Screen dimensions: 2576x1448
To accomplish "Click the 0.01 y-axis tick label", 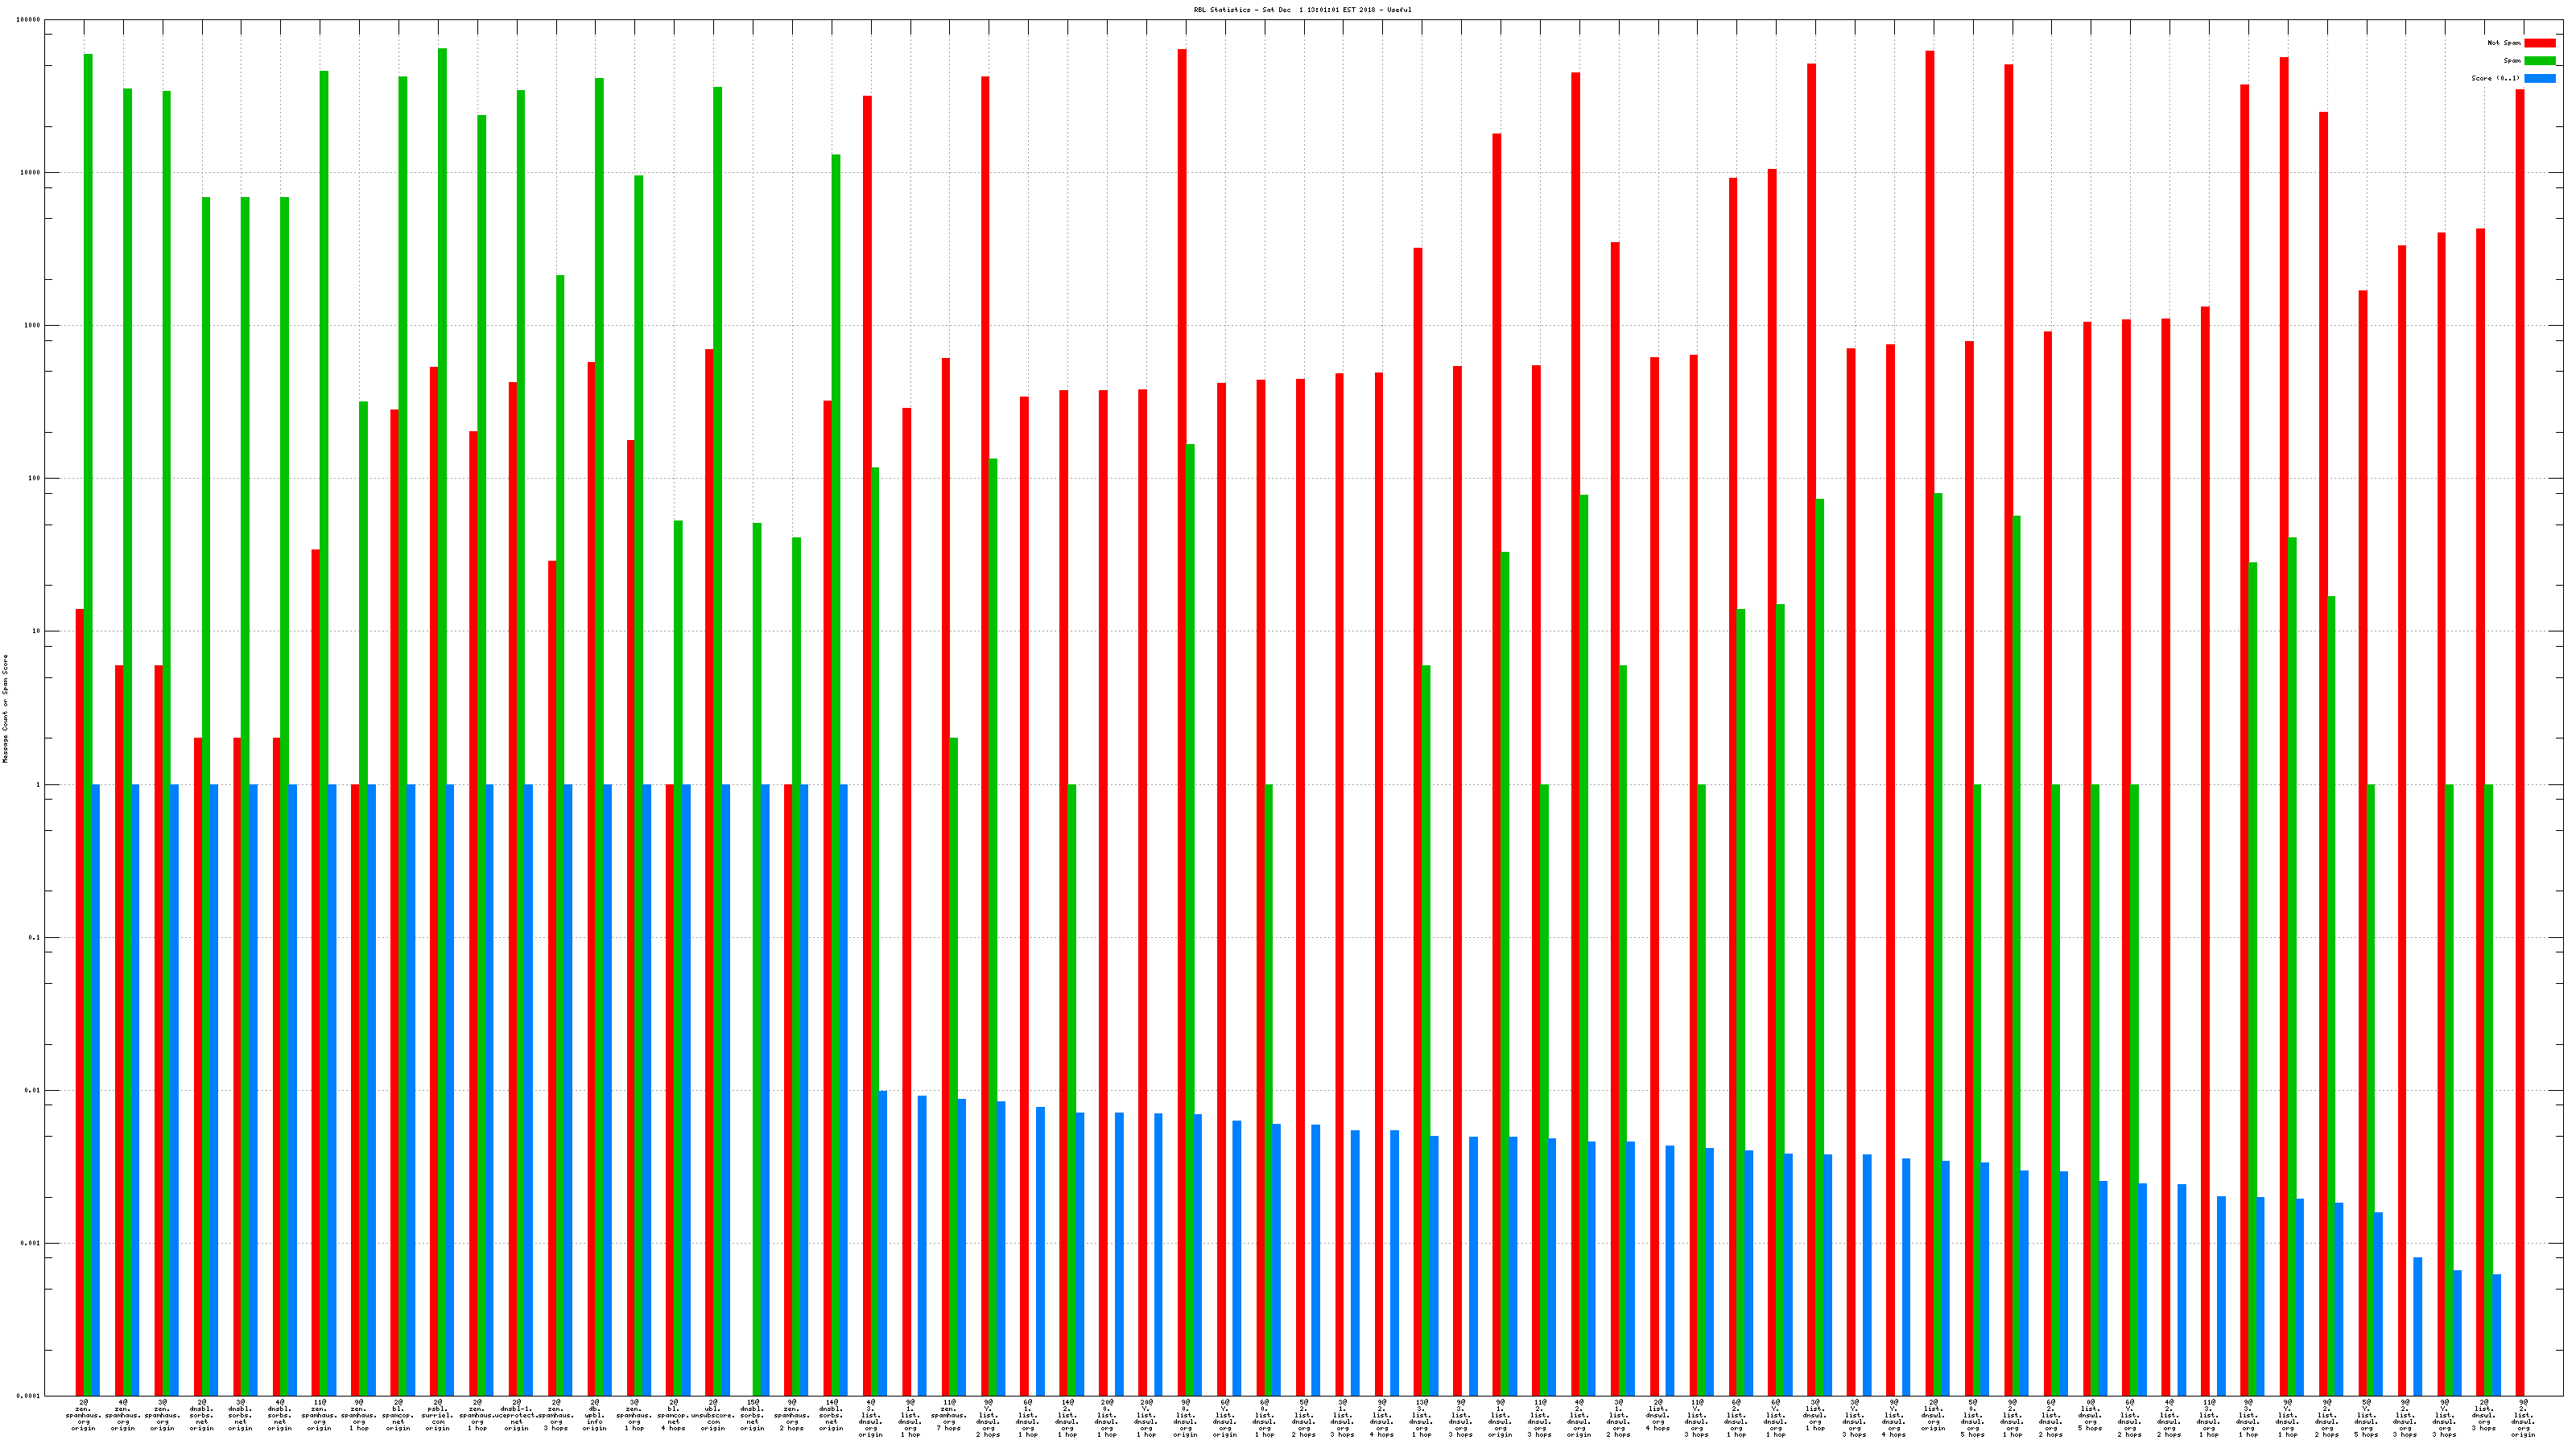I will pos(32,1090).
